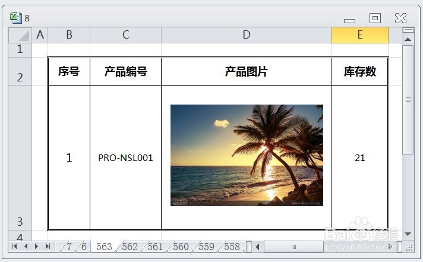Click the 产品编号 header cell
This screenshot has height=262, width=423.
click(126, 71)
